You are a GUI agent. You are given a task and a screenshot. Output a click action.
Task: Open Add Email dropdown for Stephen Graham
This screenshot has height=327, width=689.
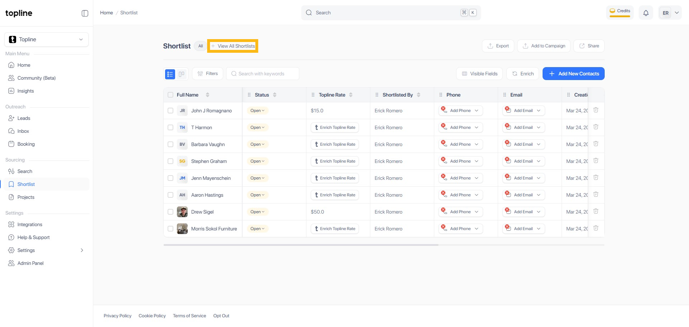point(524,161)
